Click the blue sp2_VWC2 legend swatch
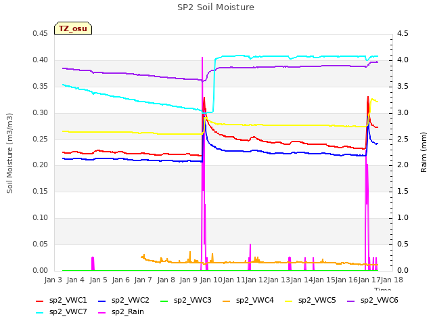This screenshot has height=325, width=433. pos(102,301)
